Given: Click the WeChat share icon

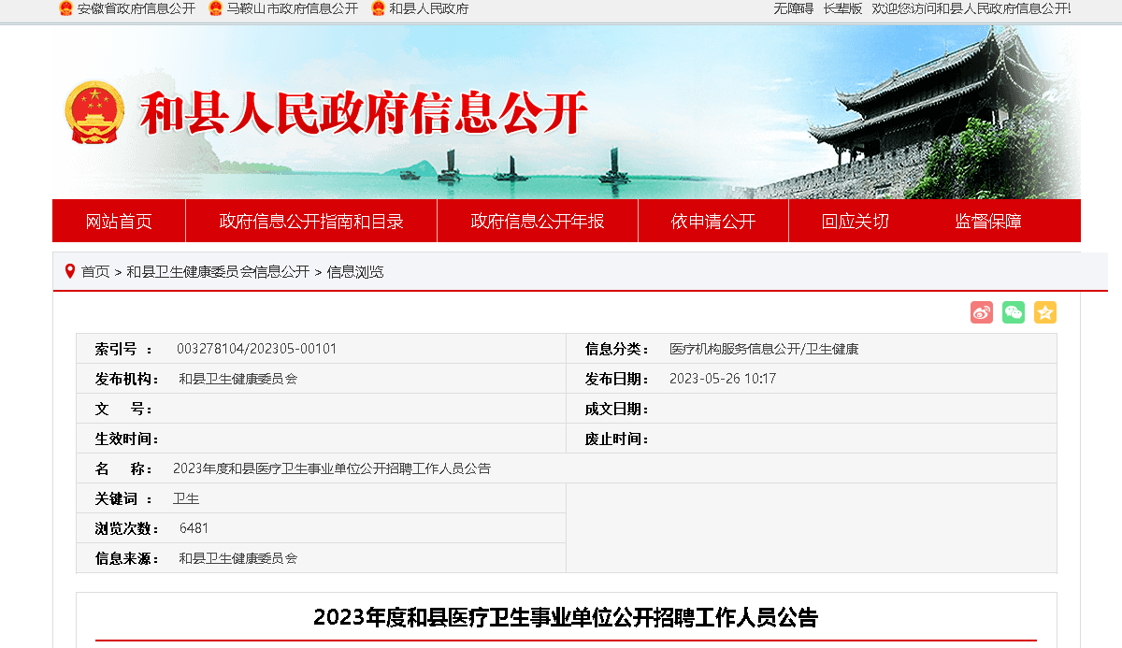Looking at the screenshot, I should click(1014, 312).
